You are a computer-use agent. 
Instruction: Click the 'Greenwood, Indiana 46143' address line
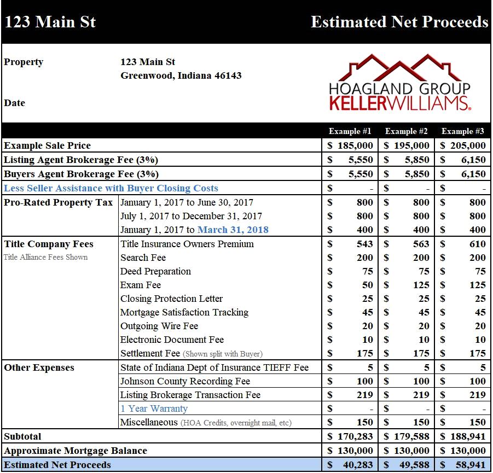(181, 76)
